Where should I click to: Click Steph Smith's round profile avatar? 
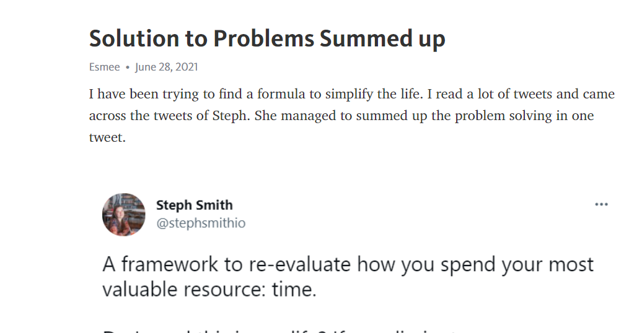[x=123, y=214]
